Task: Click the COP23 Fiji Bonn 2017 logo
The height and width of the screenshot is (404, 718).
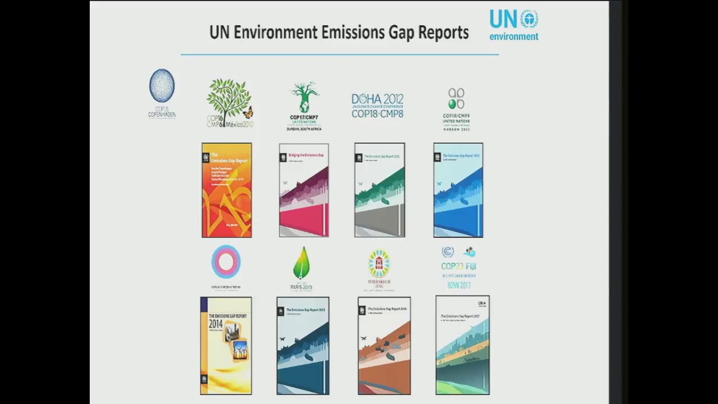Action: [459, 268]
